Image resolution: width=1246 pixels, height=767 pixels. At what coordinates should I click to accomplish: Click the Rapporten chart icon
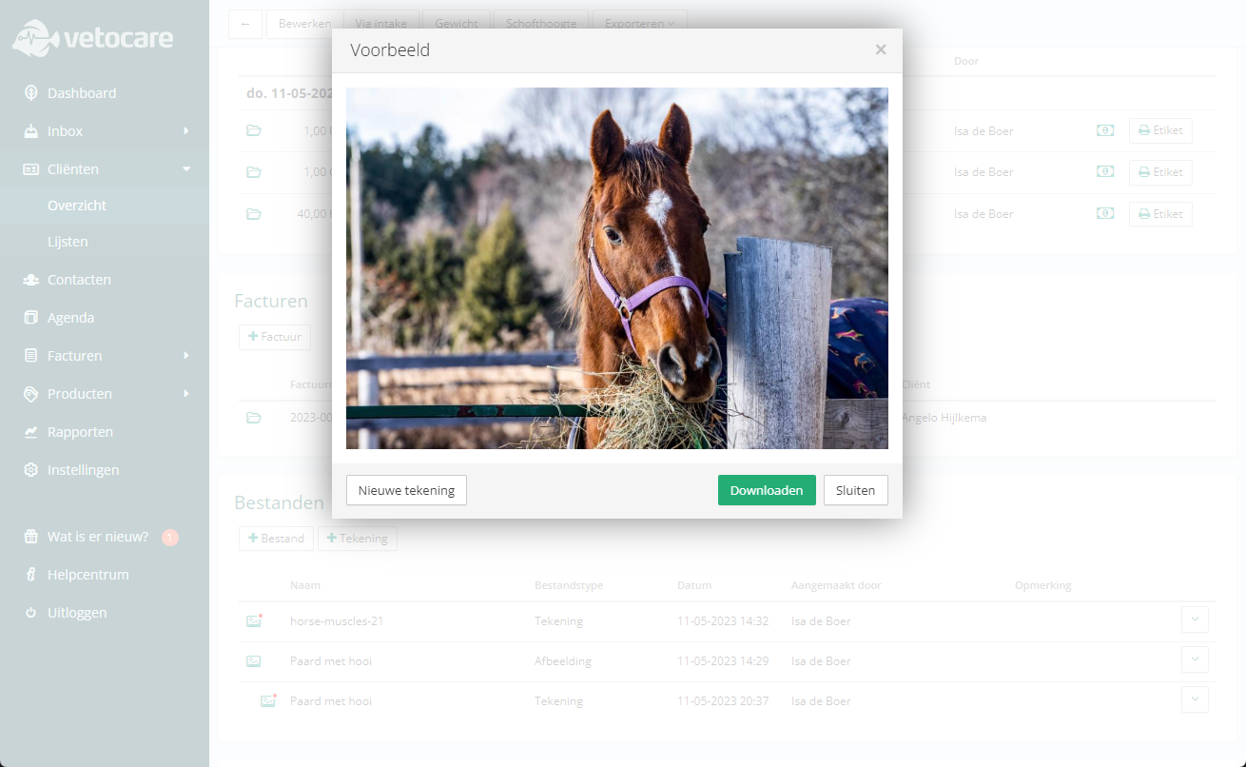coord(30,432)
